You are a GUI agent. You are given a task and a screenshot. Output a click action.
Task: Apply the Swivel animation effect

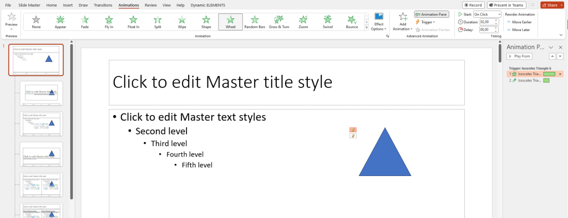[x=327, y=22]
